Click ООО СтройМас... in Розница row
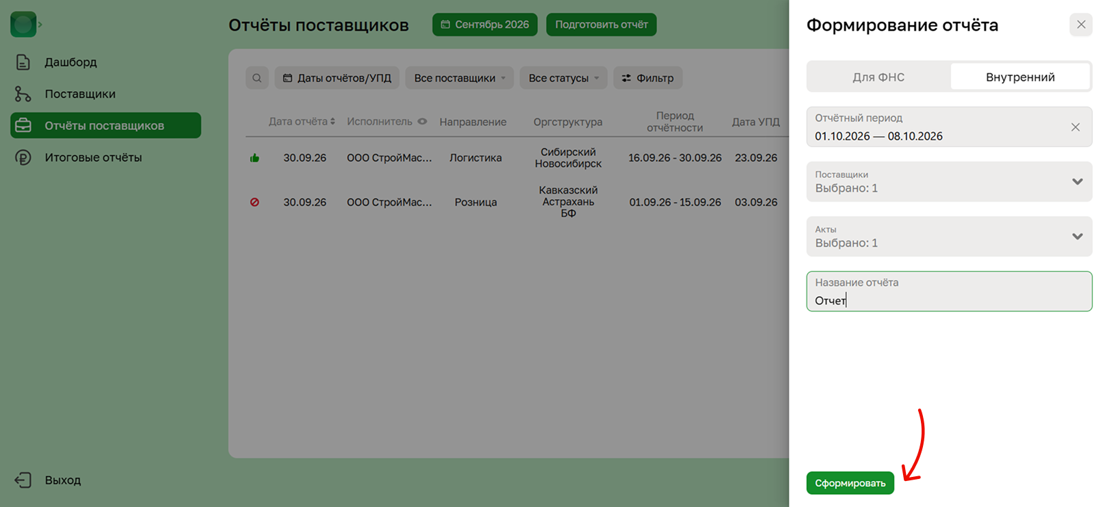 click(x=389, y=203)
